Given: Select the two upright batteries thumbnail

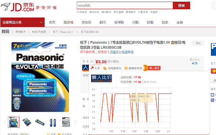Looking at the screenshot, I should [x=53, y=122].
